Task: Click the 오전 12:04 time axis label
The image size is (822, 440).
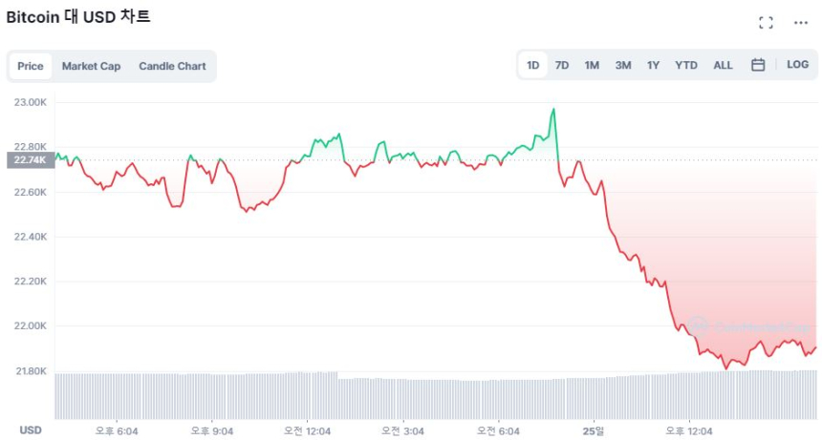Action: click(x=306, y=431)
